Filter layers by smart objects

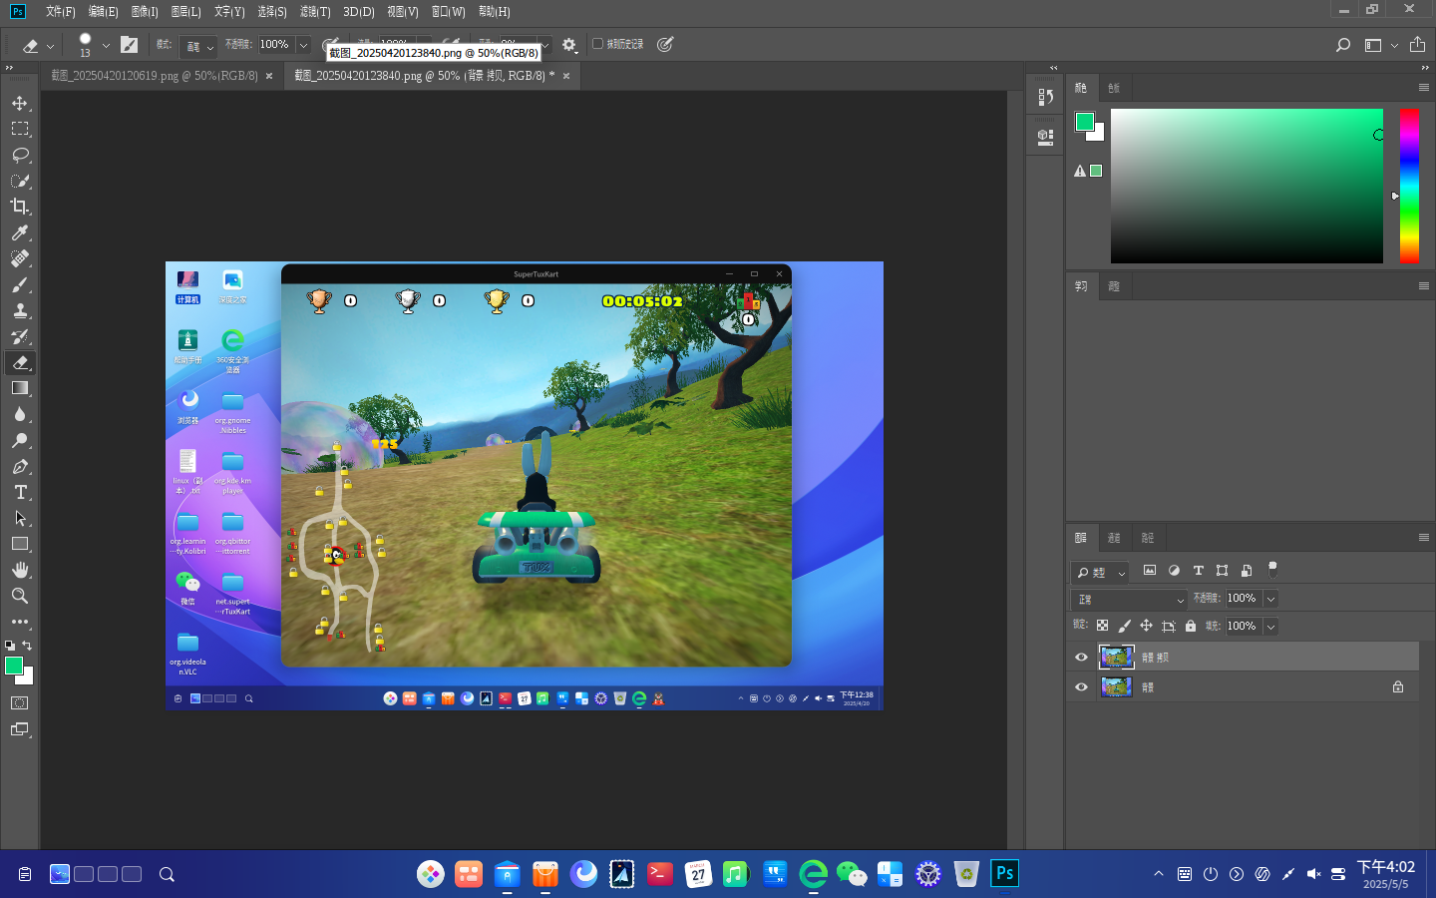[1246, 571]
